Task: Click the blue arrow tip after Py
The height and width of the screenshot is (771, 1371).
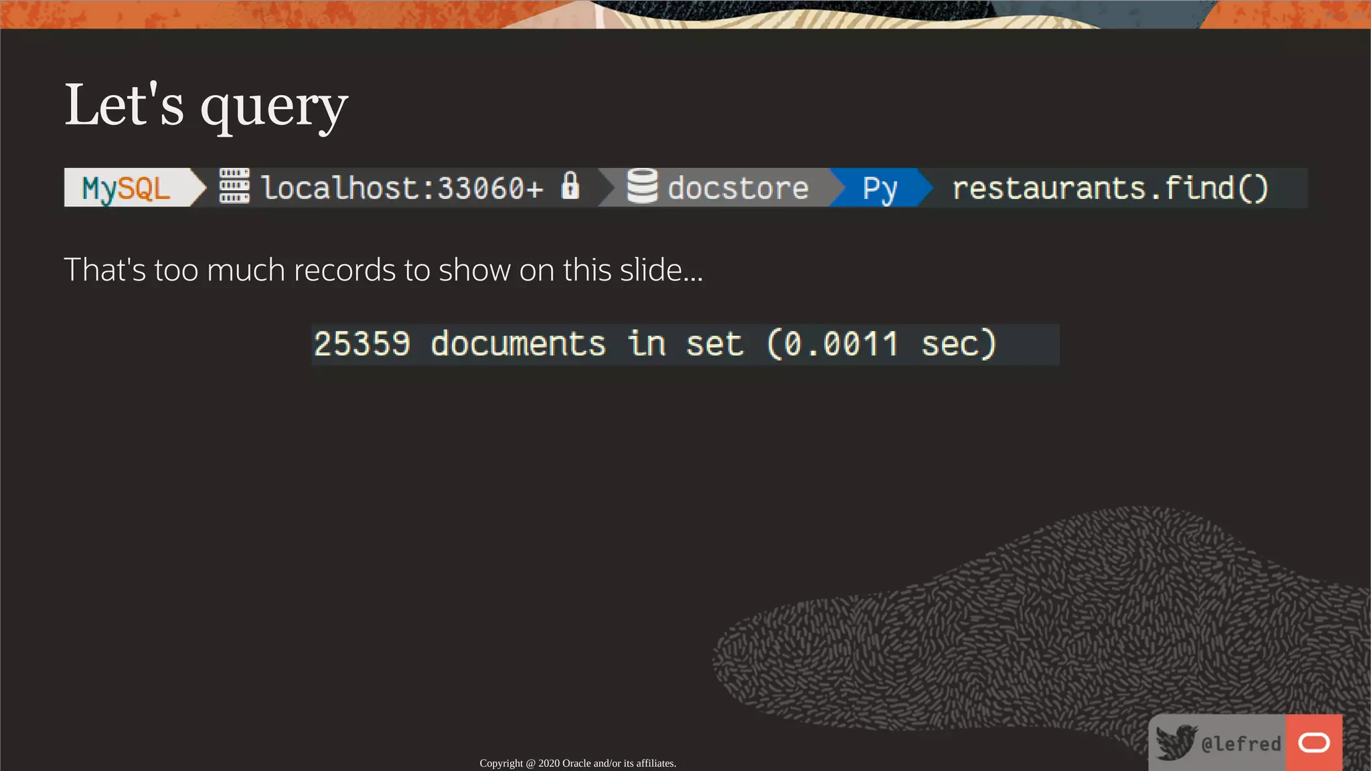Action: tap(925, 188)
